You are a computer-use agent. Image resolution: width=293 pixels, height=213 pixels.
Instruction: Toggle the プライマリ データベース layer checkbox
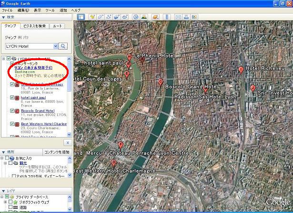(x=7, y=197)
